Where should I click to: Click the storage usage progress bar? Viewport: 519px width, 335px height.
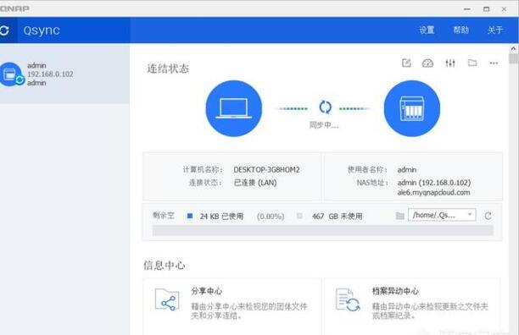point(323,230)
